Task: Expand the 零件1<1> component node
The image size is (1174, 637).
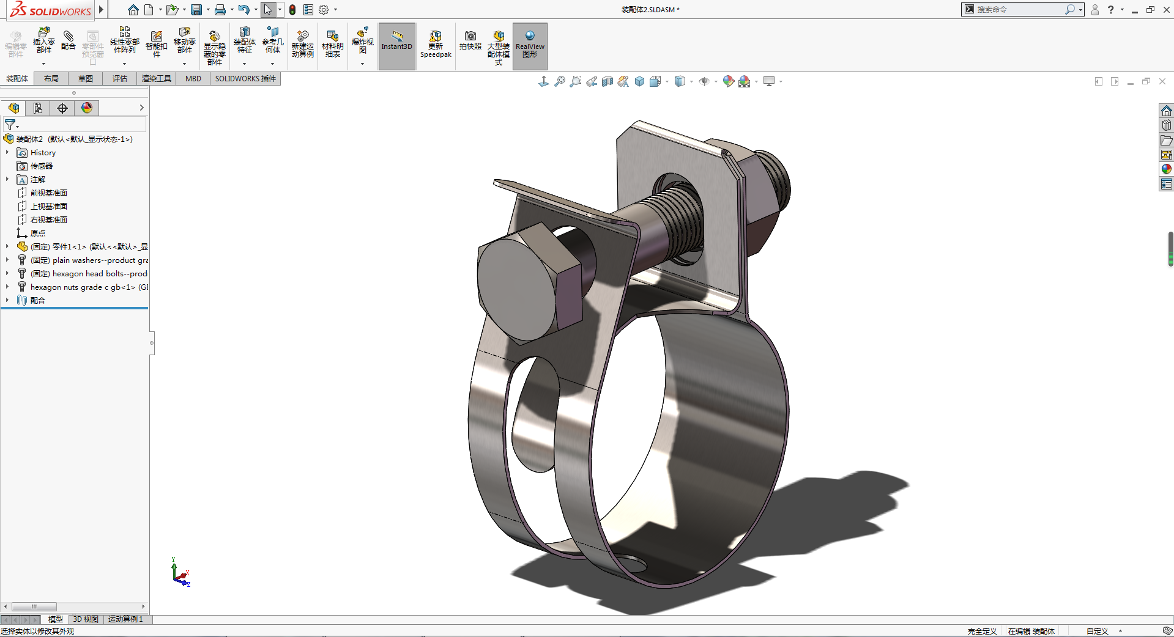Action: tap(7, 246)
